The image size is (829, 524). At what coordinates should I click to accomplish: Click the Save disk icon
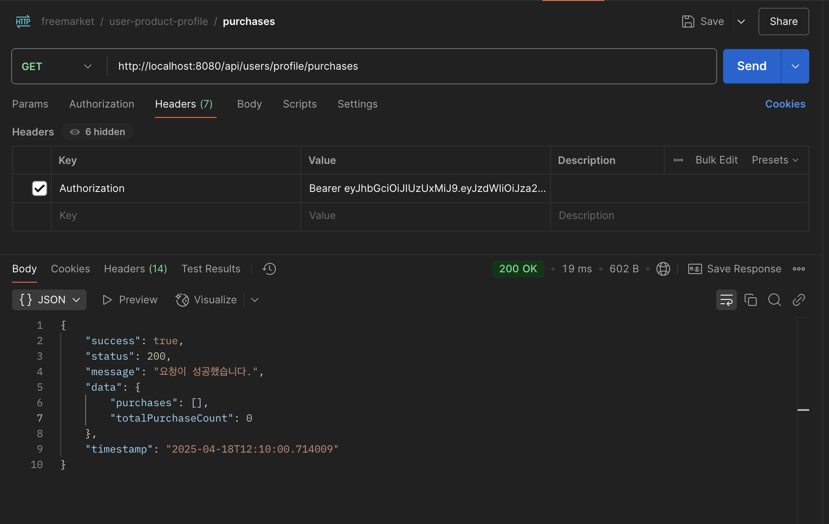click(x=688, y=22)
